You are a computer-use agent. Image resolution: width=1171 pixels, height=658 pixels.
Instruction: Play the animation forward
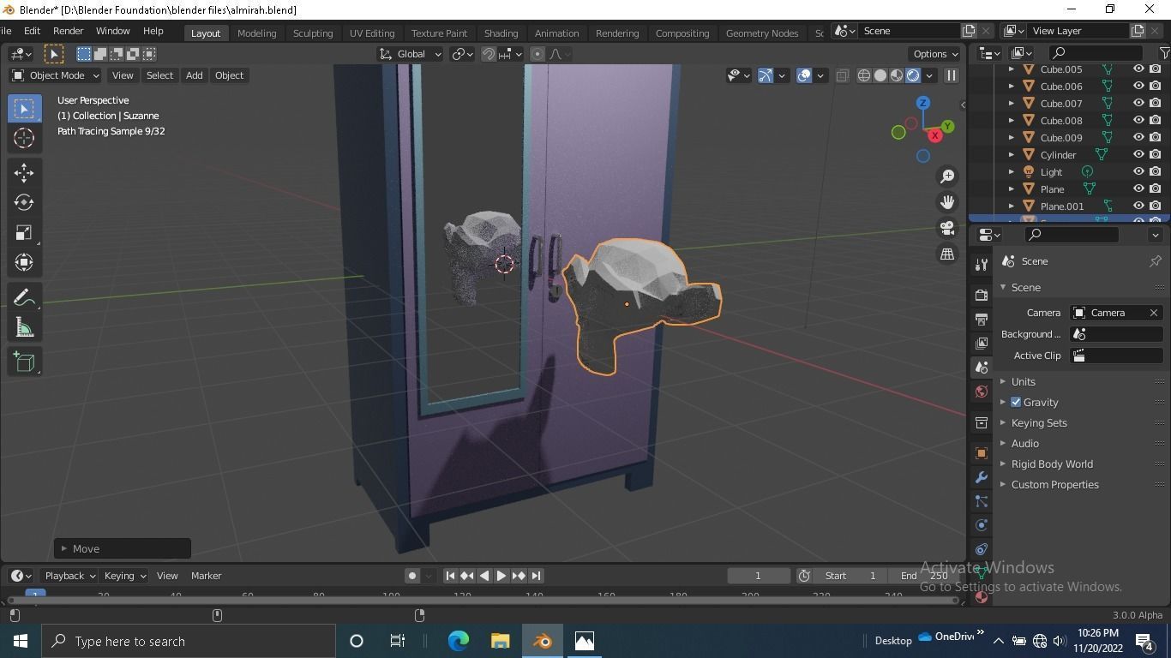[501, 576]
